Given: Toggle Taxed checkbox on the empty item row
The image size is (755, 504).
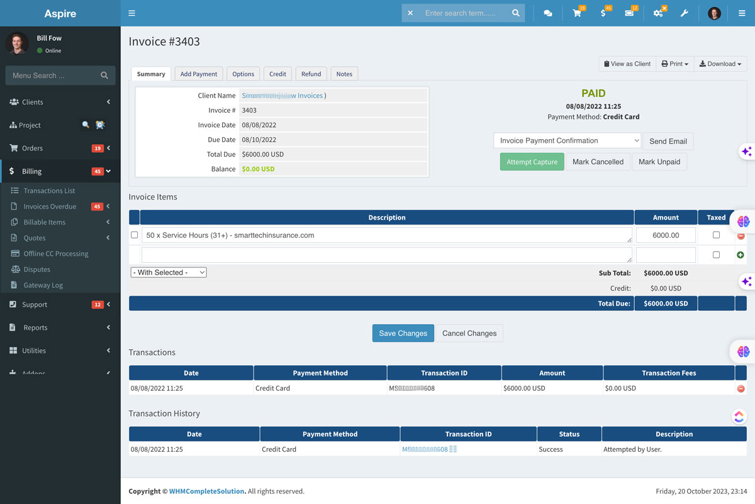Looking at the screenshot, I should coord(716,255).
